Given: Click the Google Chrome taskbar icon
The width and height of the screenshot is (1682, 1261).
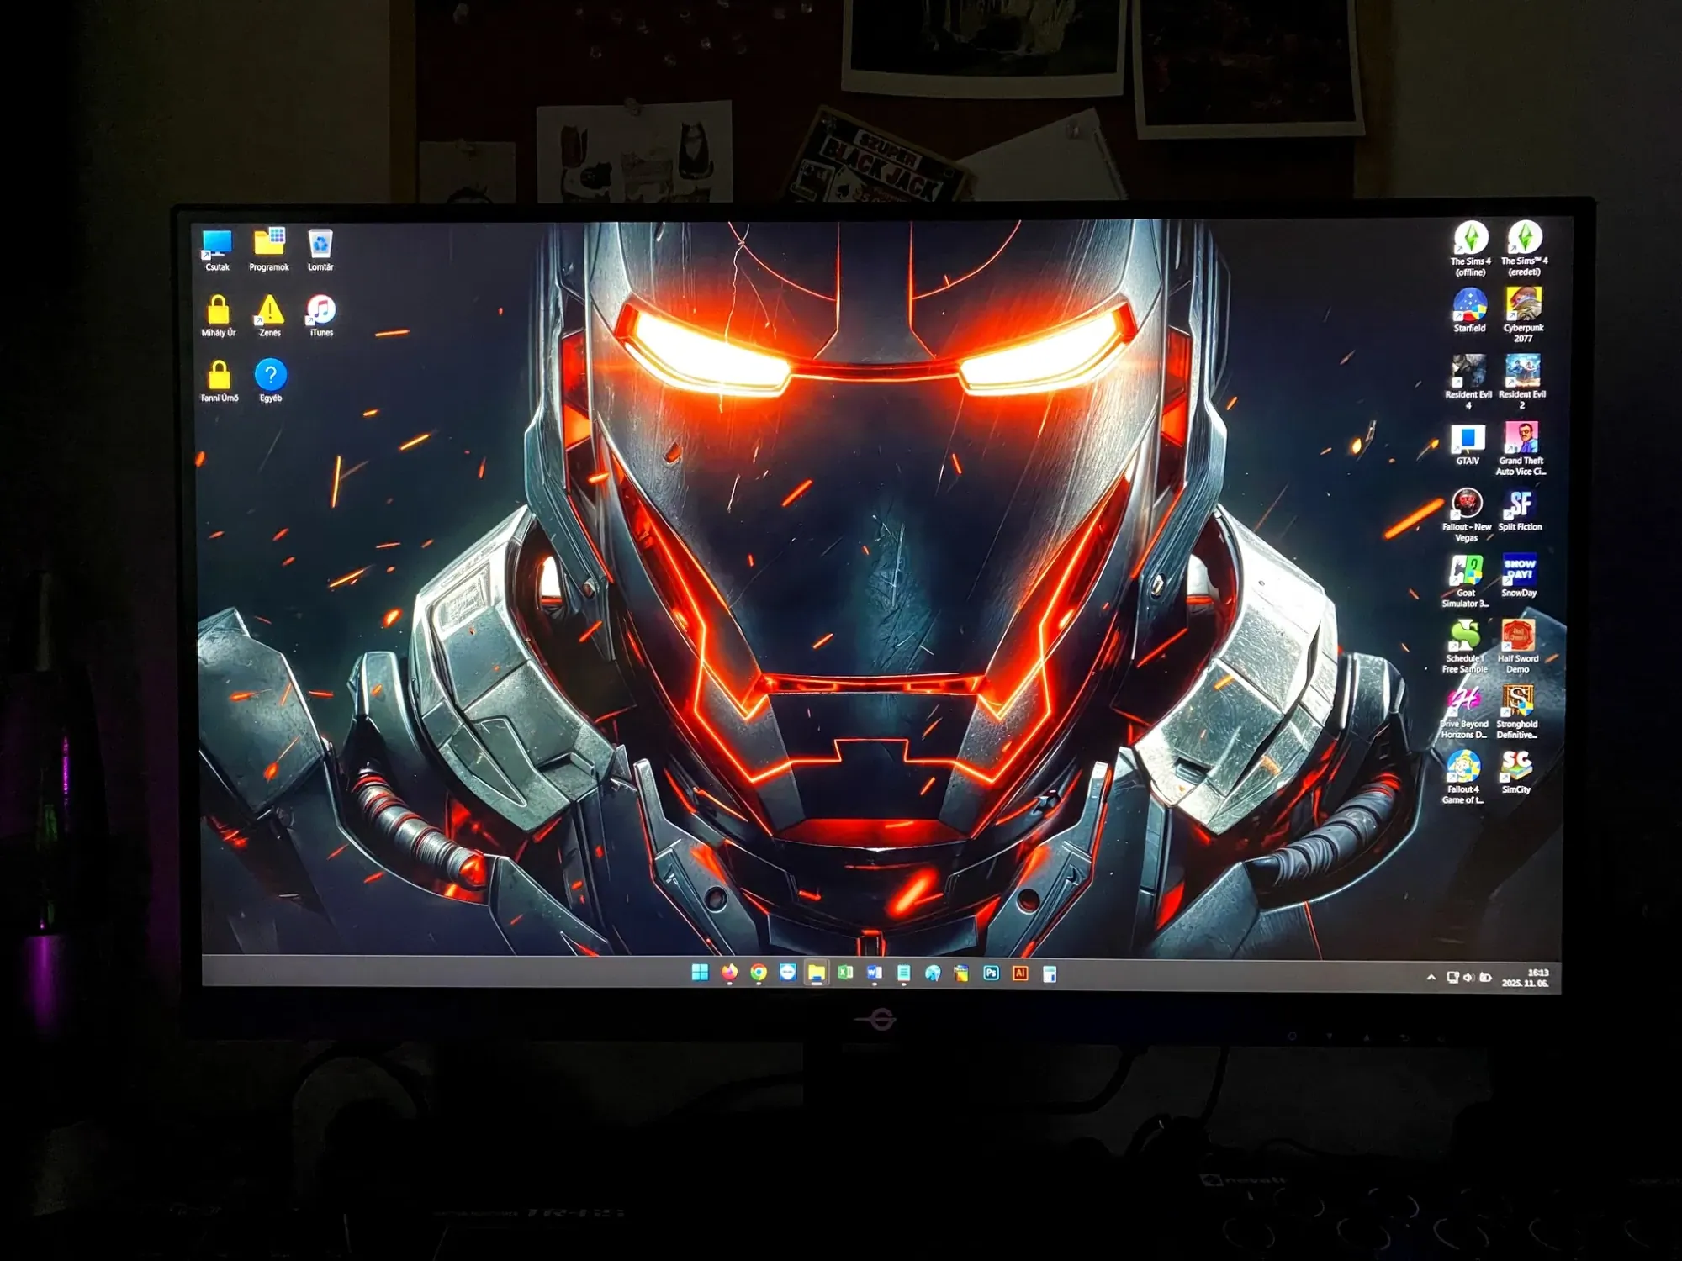Looking at the screenshot, I should coord(758,973).
